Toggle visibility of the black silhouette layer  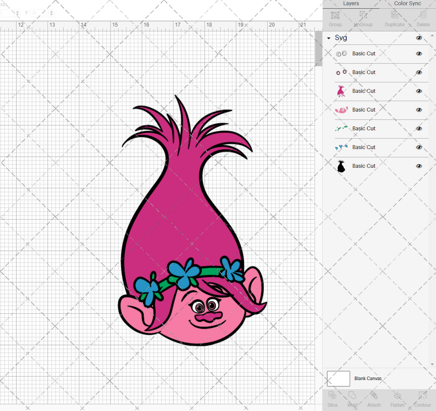tap(419, 166)
